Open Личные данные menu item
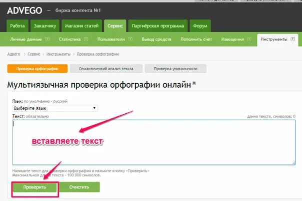Image resolution: width=302 pixels, height=201 pixels. (x=26, y=39)
